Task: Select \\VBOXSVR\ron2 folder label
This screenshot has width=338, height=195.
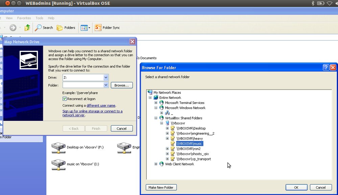Action: pos(188,149)
